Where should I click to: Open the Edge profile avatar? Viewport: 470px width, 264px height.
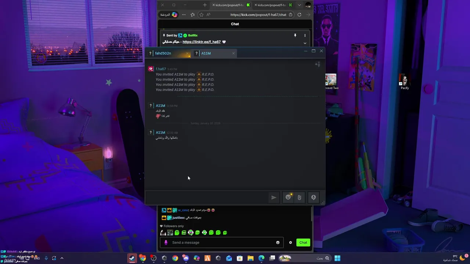(x=308, y=5)
